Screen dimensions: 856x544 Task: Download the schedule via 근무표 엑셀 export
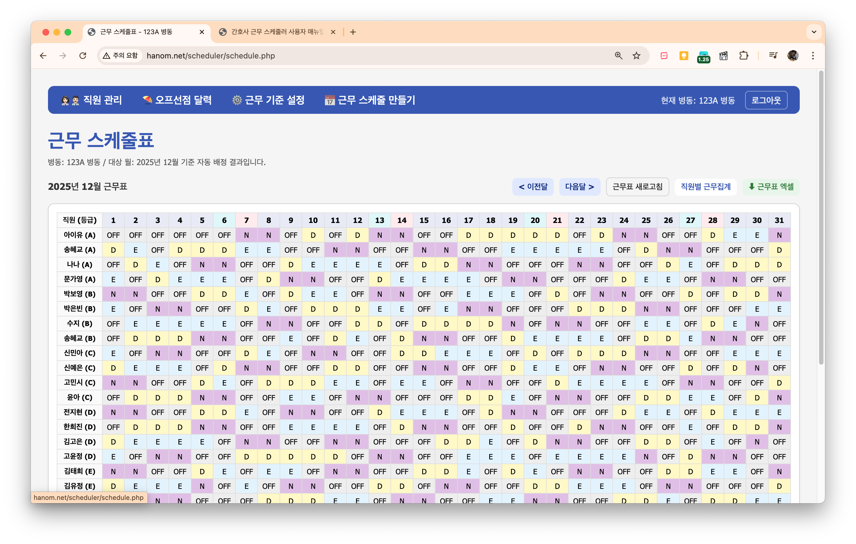[770, 187]
